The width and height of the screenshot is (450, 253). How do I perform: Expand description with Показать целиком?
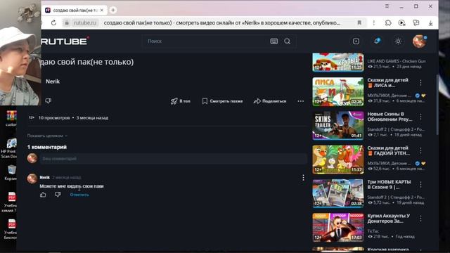47,136
